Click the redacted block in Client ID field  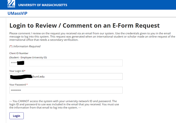pos(20,63)
